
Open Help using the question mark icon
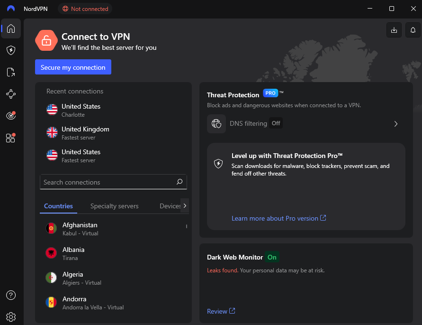tap(11, 295)
